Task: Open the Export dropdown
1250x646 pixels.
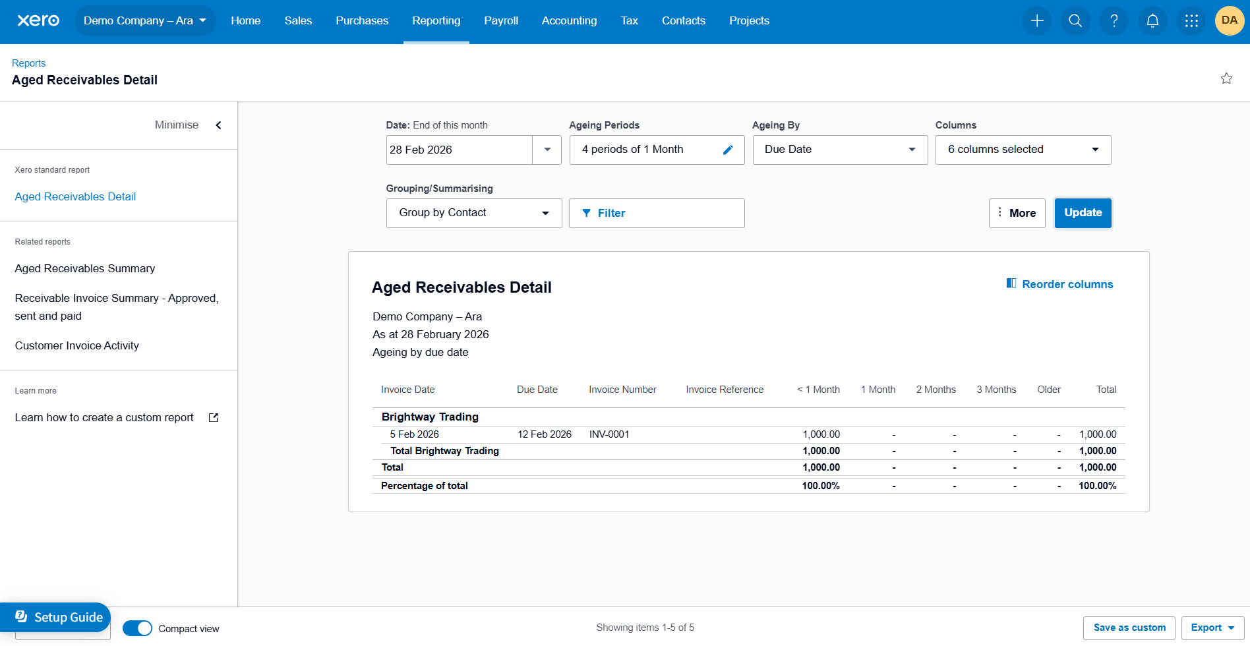Action: coord(1212,628)
